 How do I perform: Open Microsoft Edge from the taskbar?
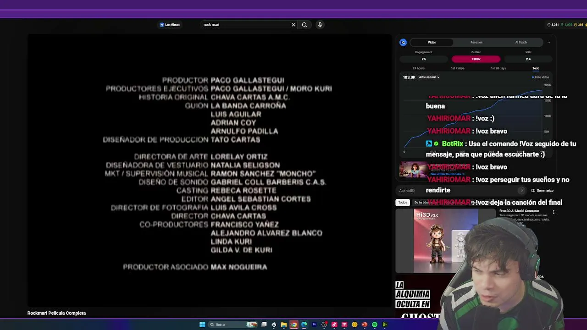[x=304, y=324]
